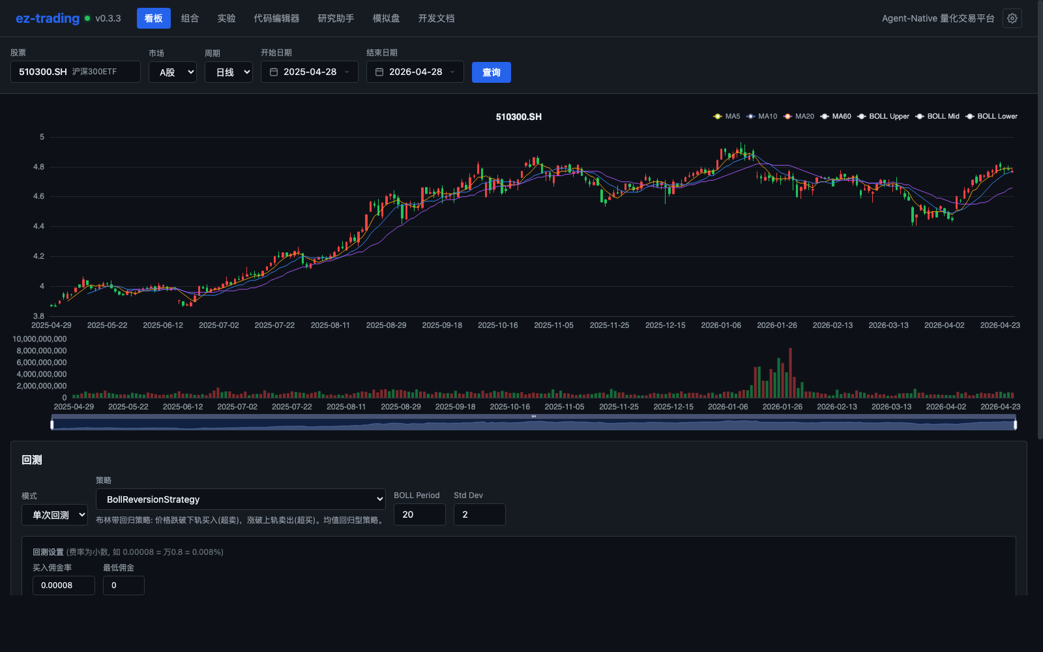Click the end date calendar icon
This screenshot has height=652, width=1043.
pyautogui.click(x=379, y=72)
